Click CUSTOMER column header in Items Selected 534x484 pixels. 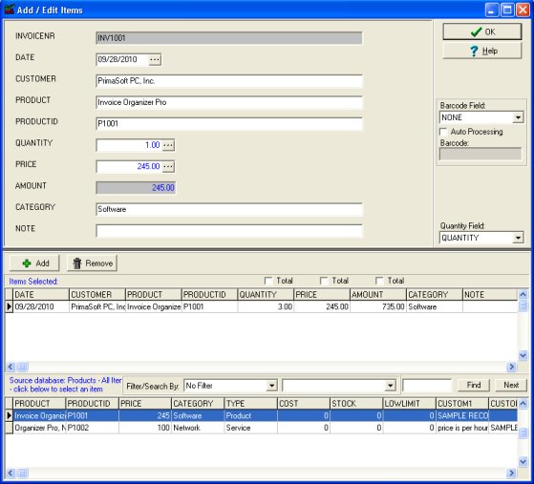97,294
